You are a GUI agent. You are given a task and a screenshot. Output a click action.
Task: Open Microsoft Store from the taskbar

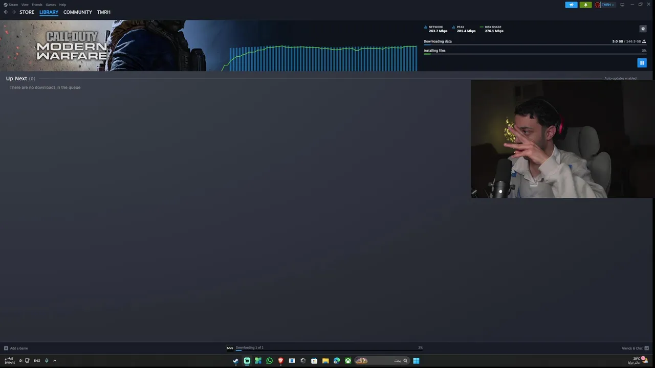314,361
